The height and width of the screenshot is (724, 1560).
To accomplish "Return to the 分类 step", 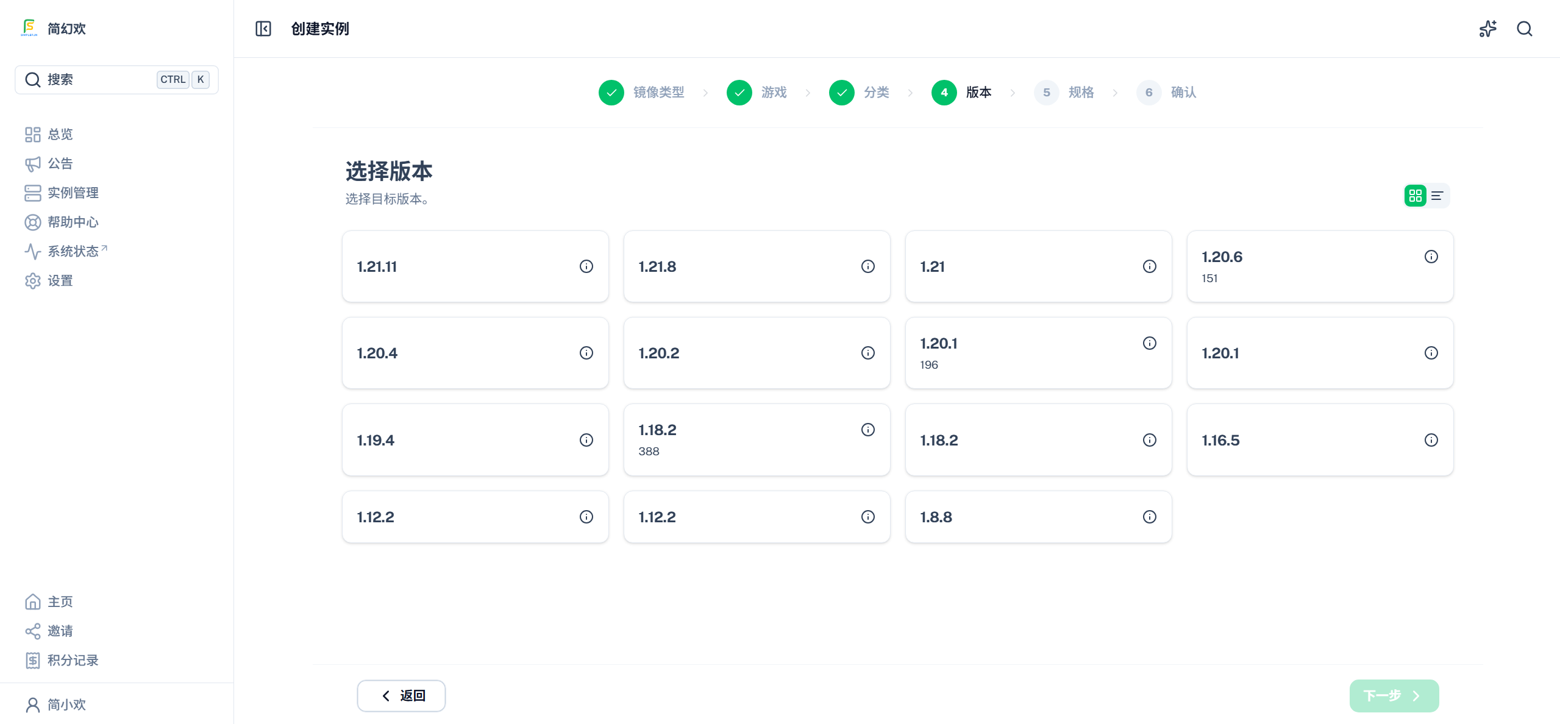I will (x=859, y=93).
